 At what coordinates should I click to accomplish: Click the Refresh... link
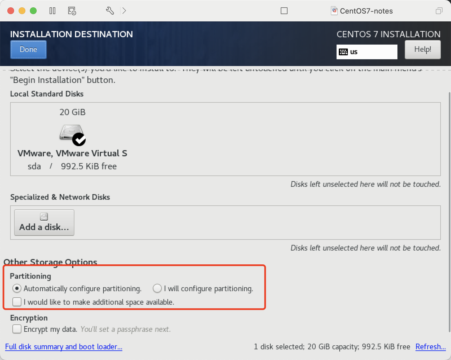430,346
